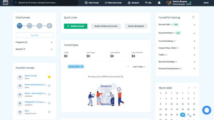214x120 pixels.
Task: Open the Last 7 Days dropdown
Action: (139, 67)
